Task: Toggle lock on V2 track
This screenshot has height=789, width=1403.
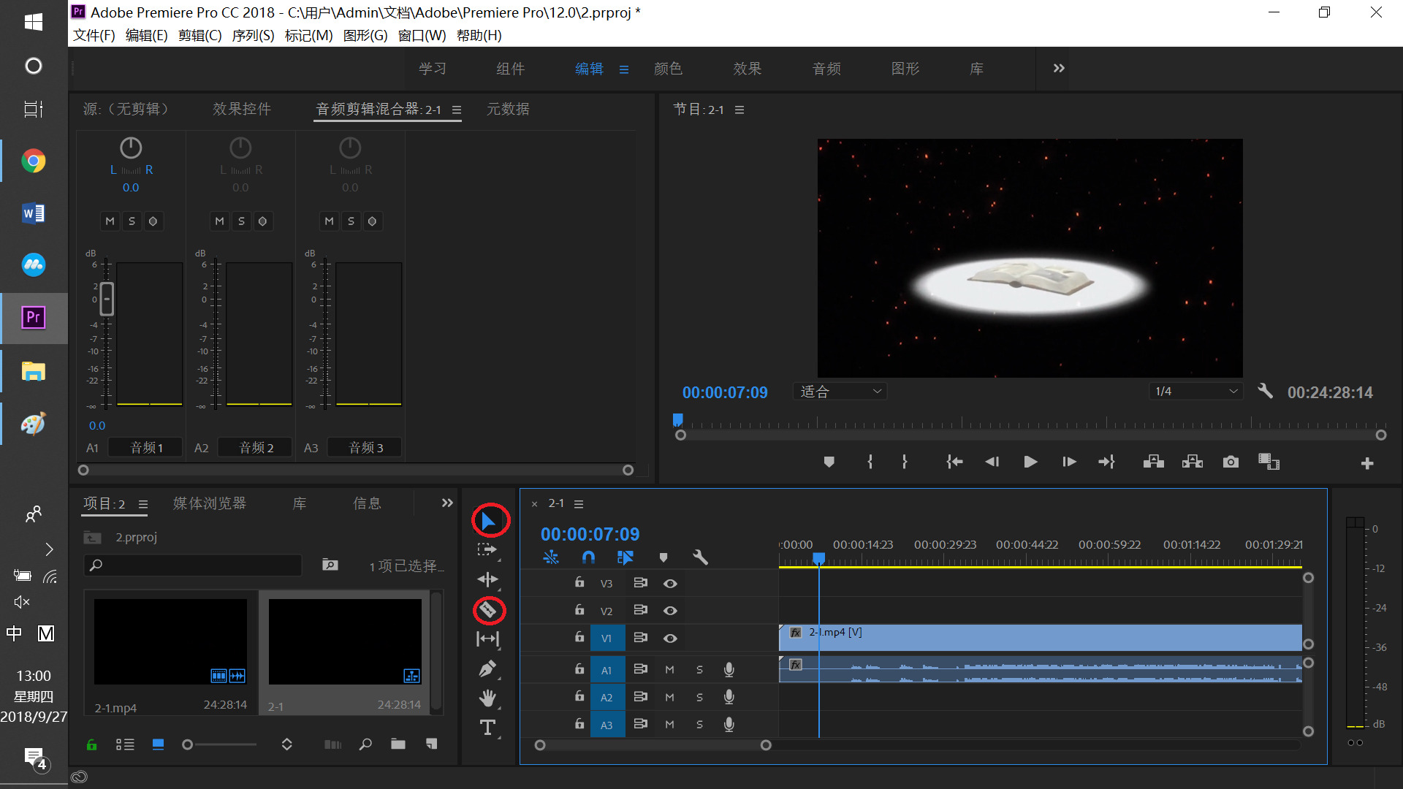Action: click(x=579, y=610)
